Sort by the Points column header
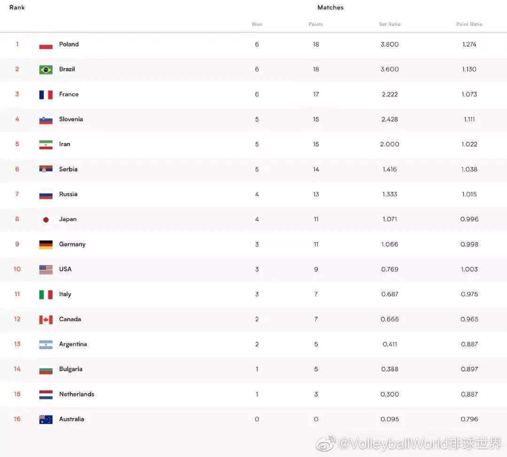Image resolution: width=507 pixels, height=457 pixels. [x=316, y=24]
